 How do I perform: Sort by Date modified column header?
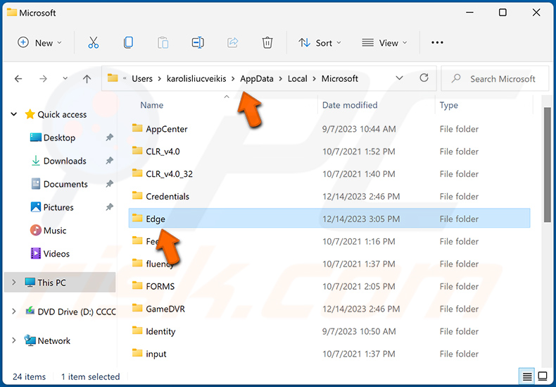click(x=350, y=105)
